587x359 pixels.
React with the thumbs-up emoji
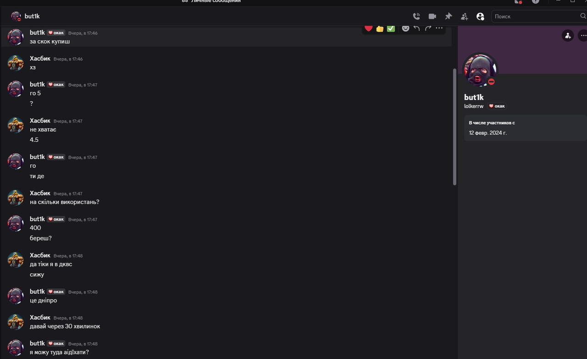[x=380, y=28]
